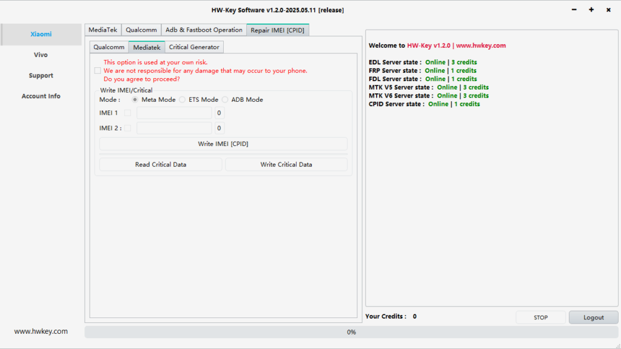Switch to the Qualcomm main tab
The height and width of the screenshot is (349, 621).
[141, 29]
